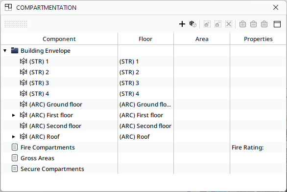Click the (ARC) Second floor icon
The height and width of the screenshot is (192, 287).
[24, 126]
